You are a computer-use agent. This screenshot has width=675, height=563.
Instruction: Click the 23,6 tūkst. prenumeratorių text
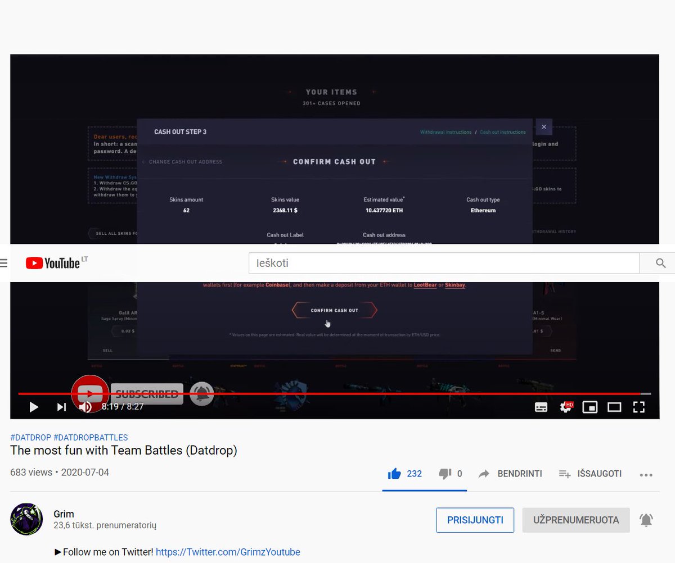105,526
